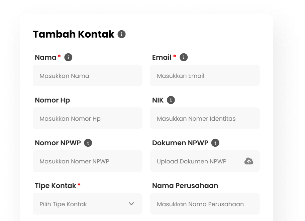Expand the Tipe Kontak dropdown chevron
The image size is (305, 221).
point(131,204)
